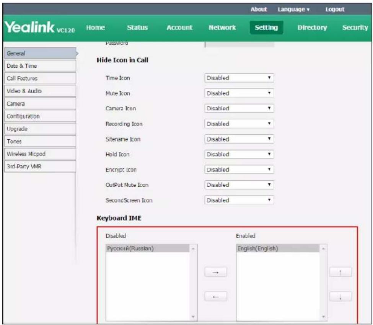373x325 pixels.
Task: Open the Security tab
Action: (355, 28)
